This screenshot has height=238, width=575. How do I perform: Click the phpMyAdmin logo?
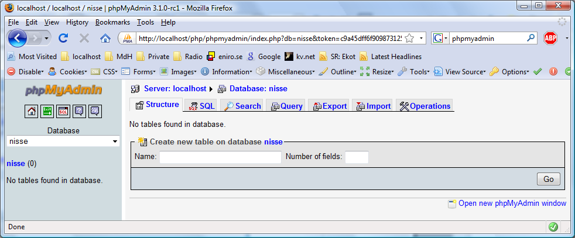63,90
